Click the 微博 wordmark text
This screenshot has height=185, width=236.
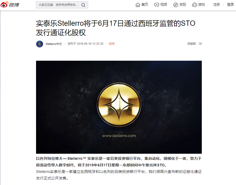point(14,5)
